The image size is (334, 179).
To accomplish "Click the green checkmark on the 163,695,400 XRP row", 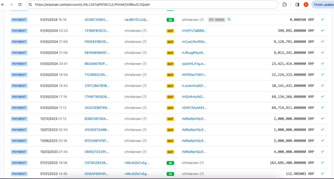I will 323,163.
